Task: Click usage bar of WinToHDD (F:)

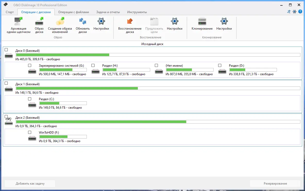Action: click(63, 137)
